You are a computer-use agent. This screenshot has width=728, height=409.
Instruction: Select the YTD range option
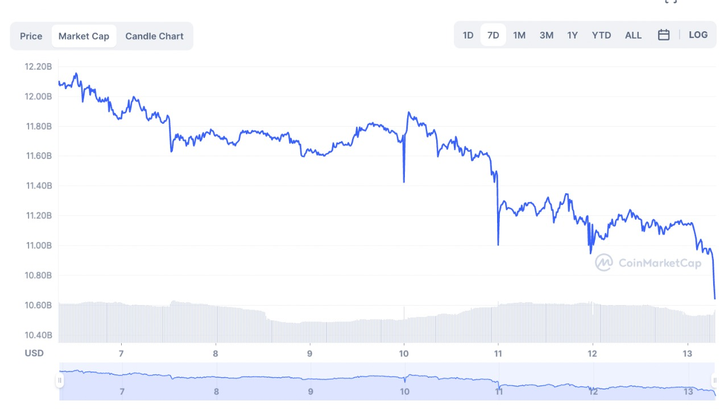click(601, 35)
